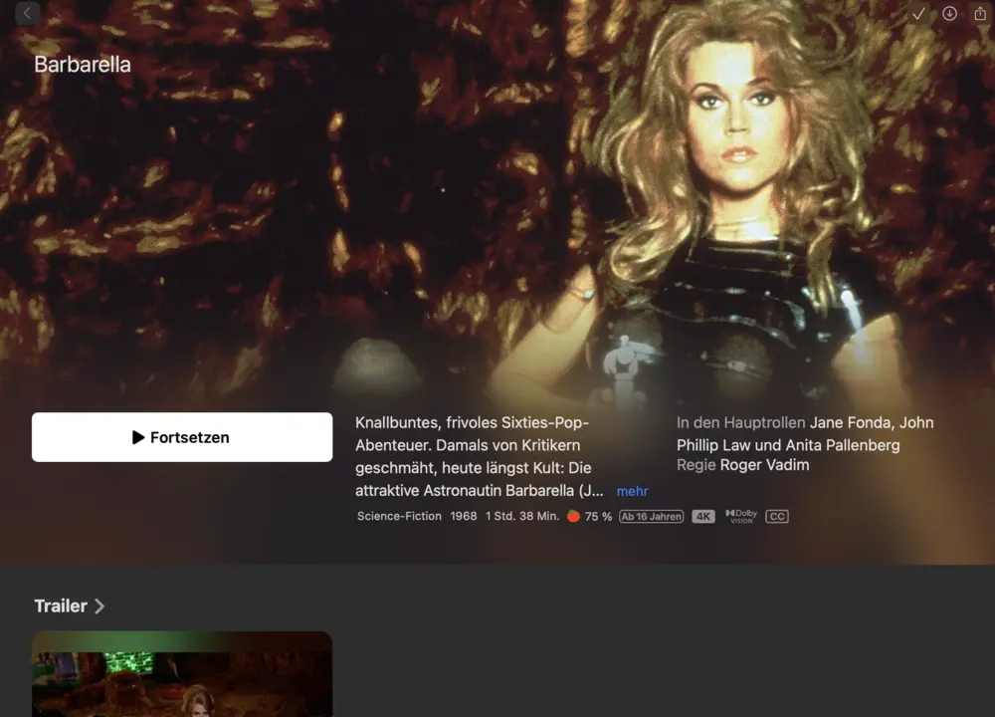The height and width of the screenshot is (717, 995).
Task: Click the tomato rating icon
Action: 573,516
